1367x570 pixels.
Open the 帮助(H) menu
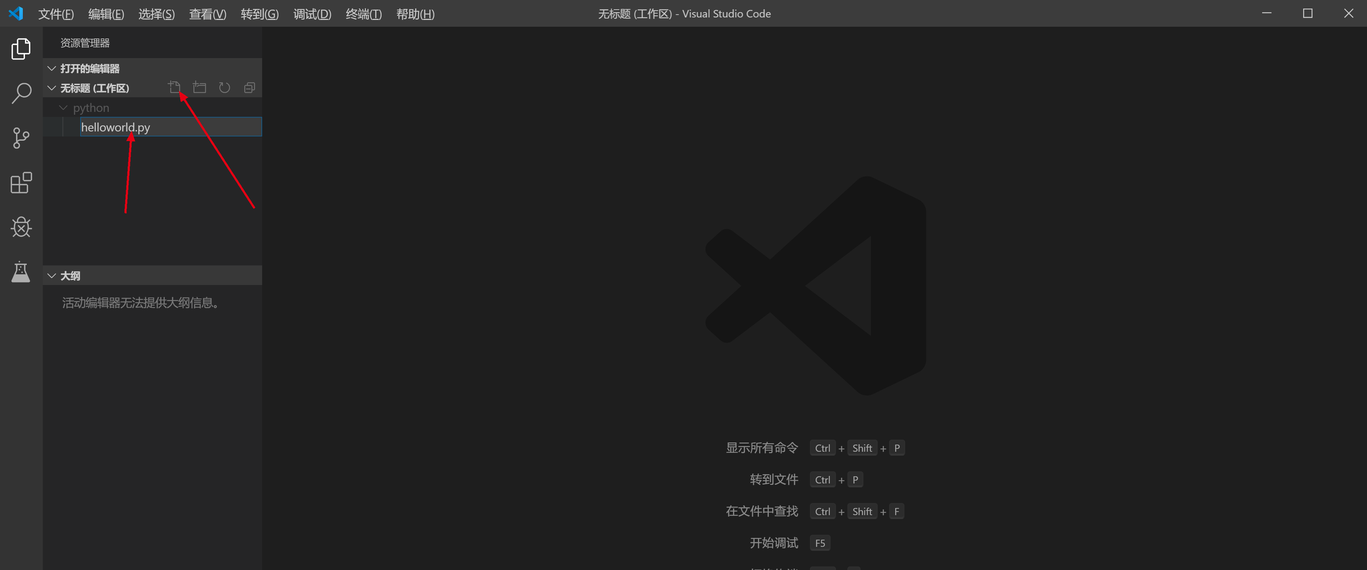(x=415, y=14)
